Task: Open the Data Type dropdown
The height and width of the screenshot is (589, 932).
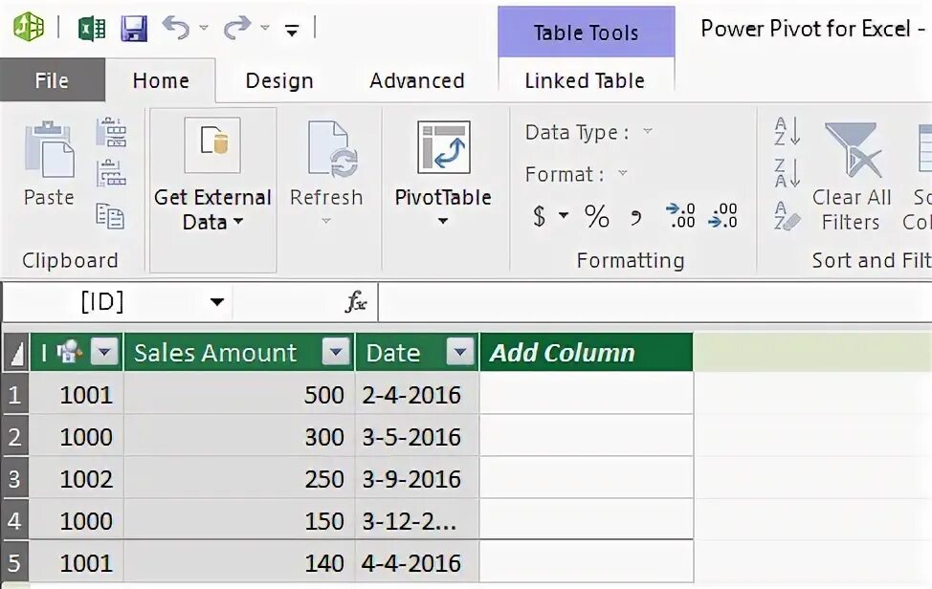Action: point(648,131)
